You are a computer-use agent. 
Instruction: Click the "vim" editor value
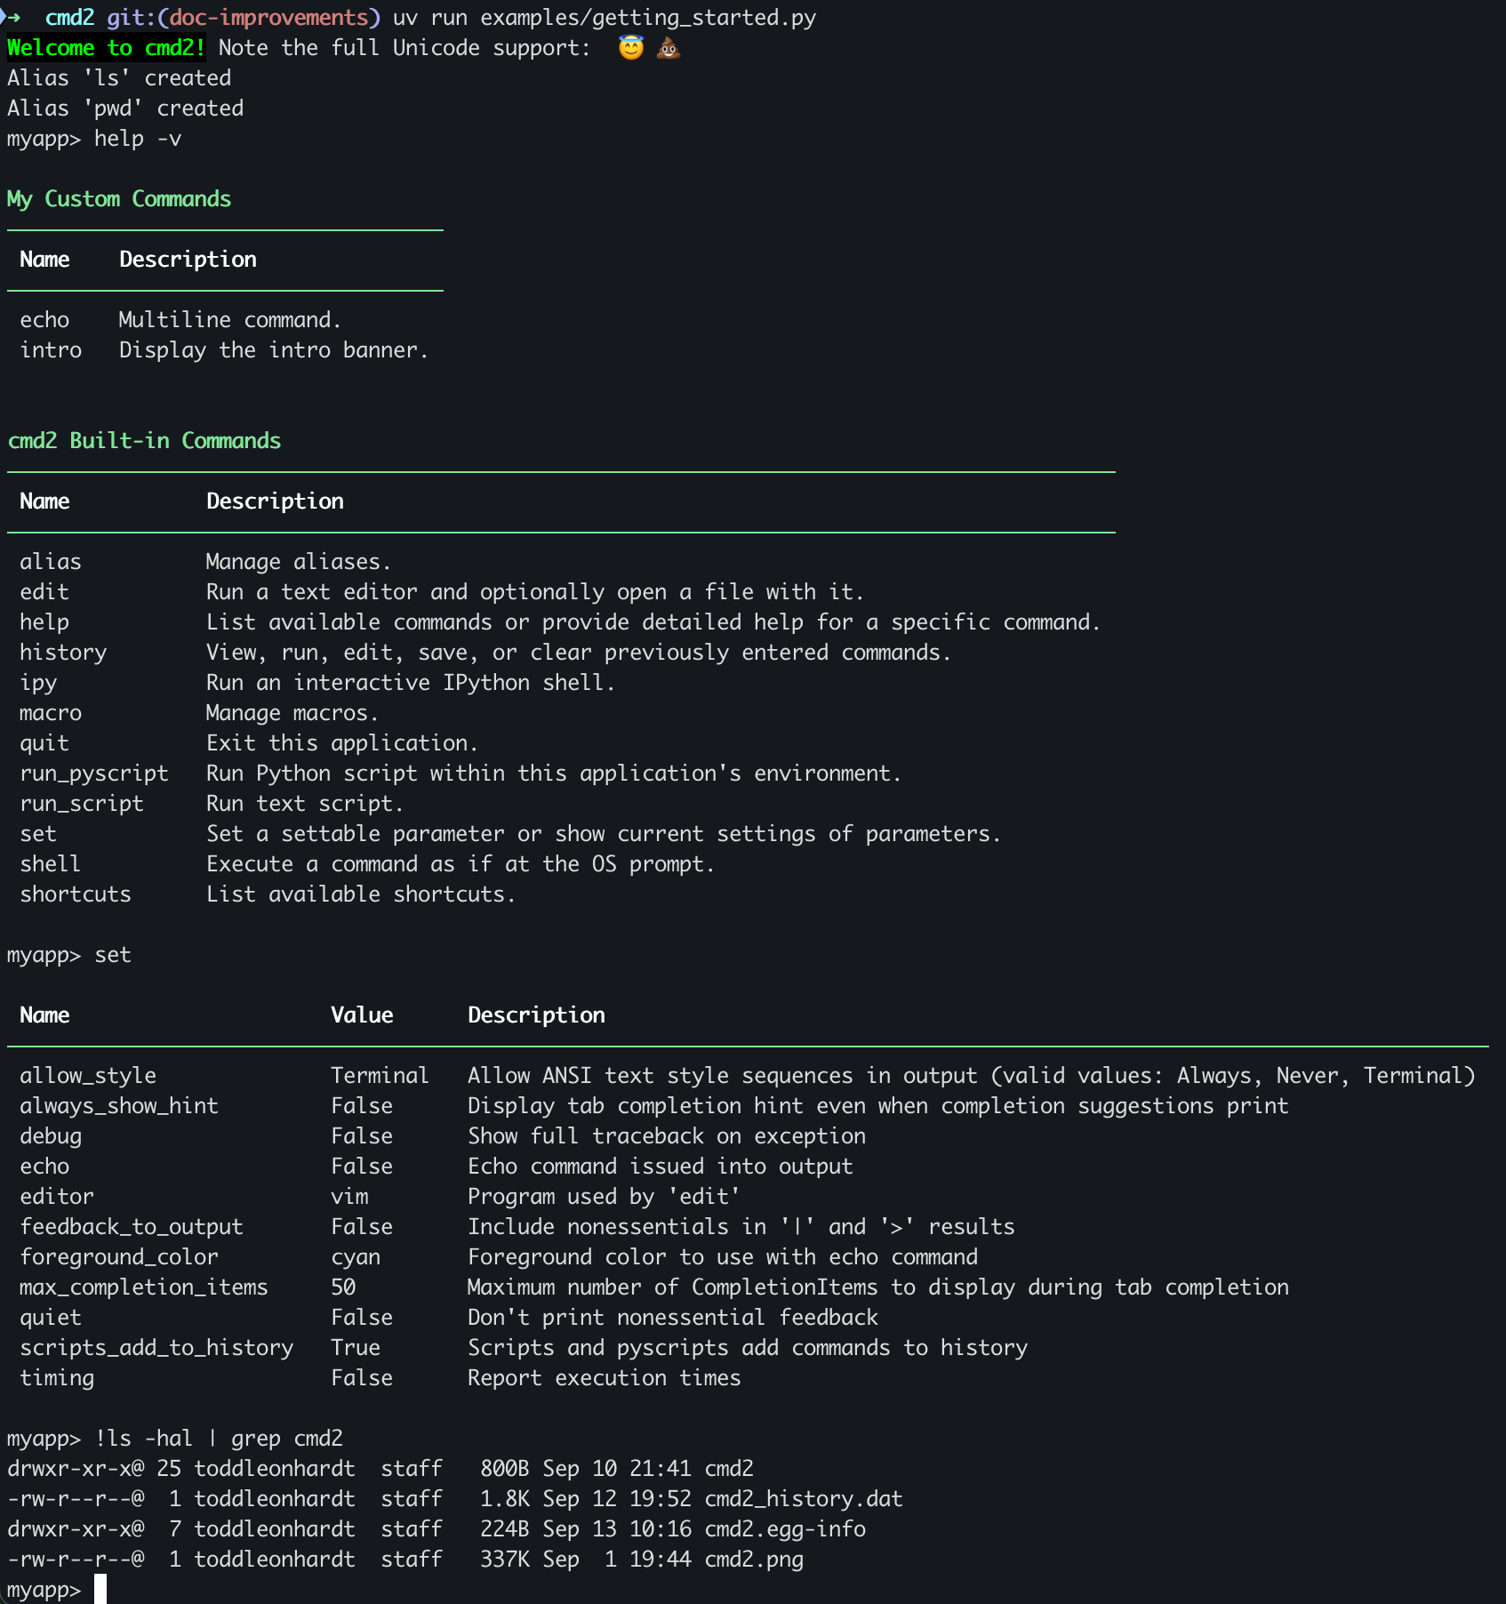[349, 1197]
